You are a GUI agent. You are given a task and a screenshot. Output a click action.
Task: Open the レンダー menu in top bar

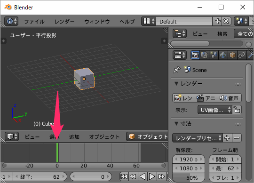coord(64,22)
